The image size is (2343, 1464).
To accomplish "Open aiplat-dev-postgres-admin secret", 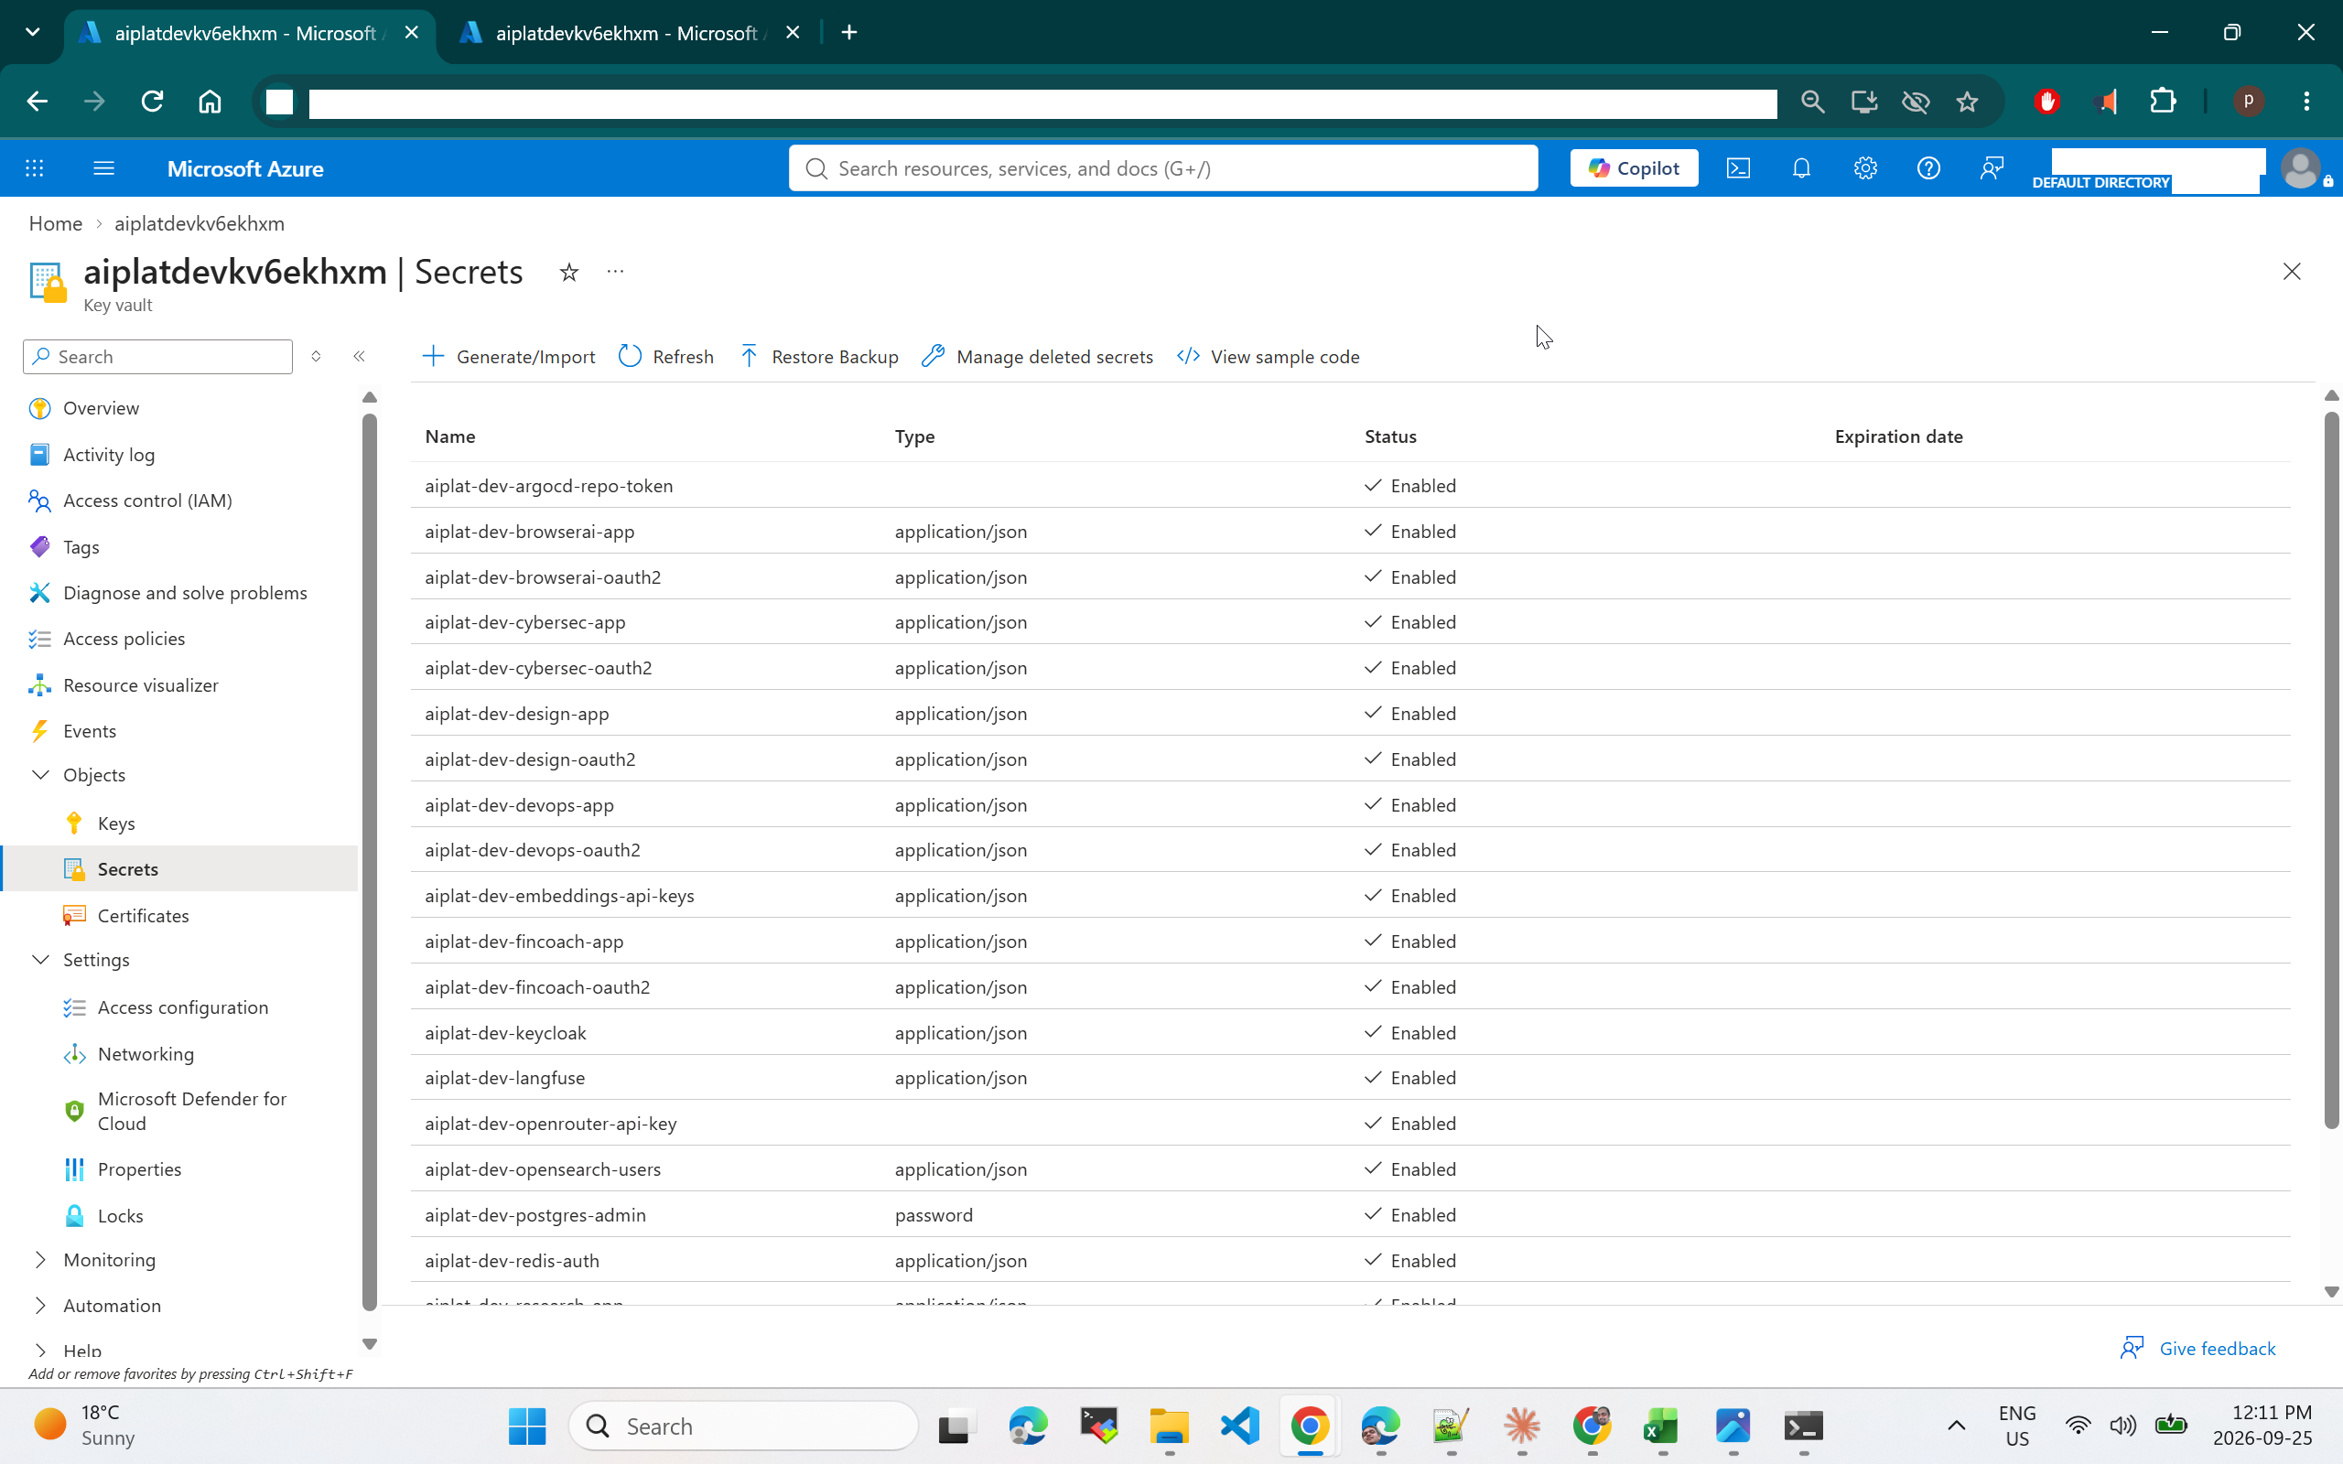I will (534, 1214).
